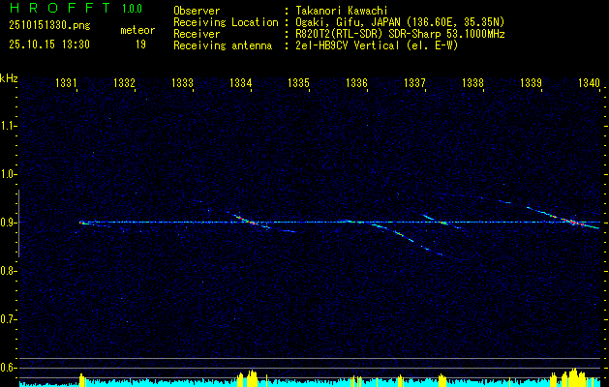Click the Receiving Location Ogaki, Gifu, JAPAN text
Screen dimensions: 609x387
pyautogui.click(x=400, y=22)
